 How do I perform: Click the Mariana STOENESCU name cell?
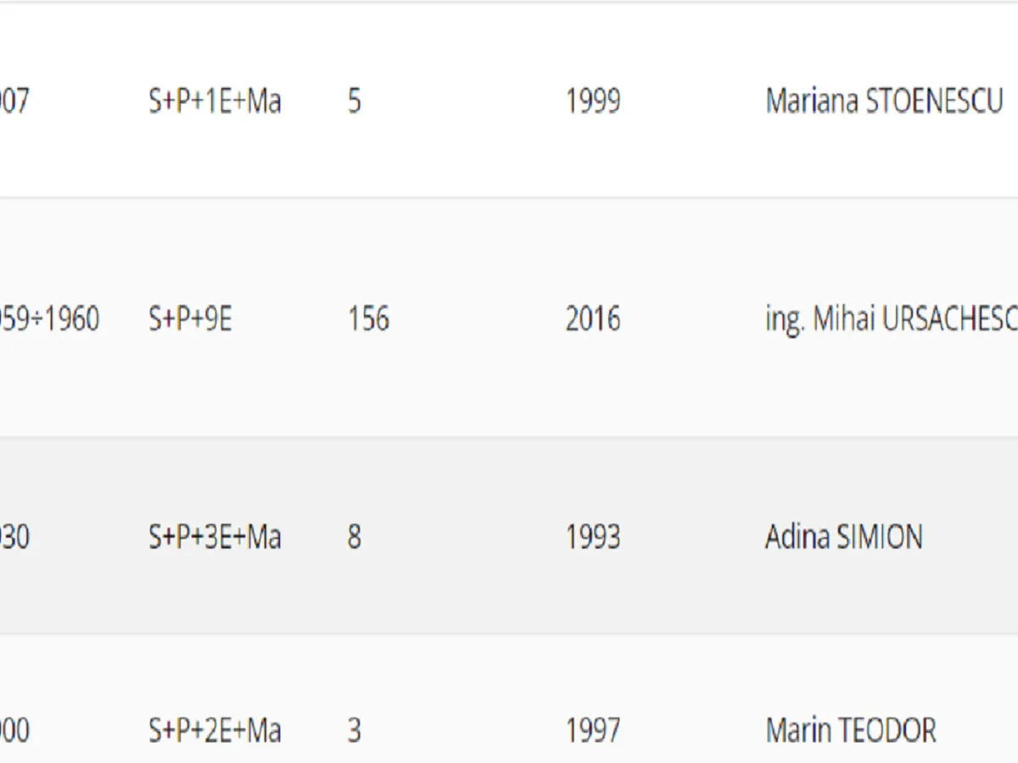point(884,102)
